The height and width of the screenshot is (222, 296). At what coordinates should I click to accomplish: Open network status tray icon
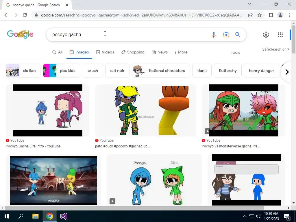pyautogui.click(x=252, y=216)
